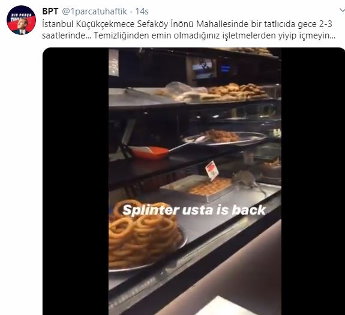Click the TV screen at the video's top

(x=204, y=69)
